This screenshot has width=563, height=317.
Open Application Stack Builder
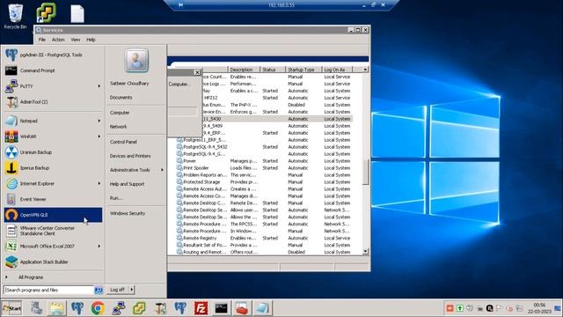tap(53, 262)
